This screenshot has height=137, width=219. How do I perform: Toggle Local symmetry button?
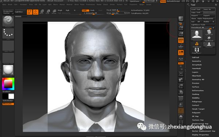(x=181, y=53)
